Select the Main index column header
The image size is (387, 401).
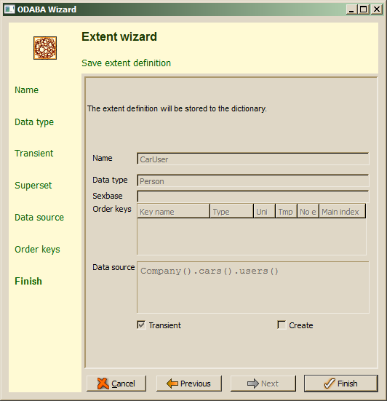(x=343, y=211)
